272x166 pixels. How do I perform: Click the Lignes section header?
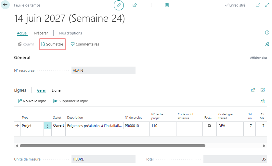20,90
